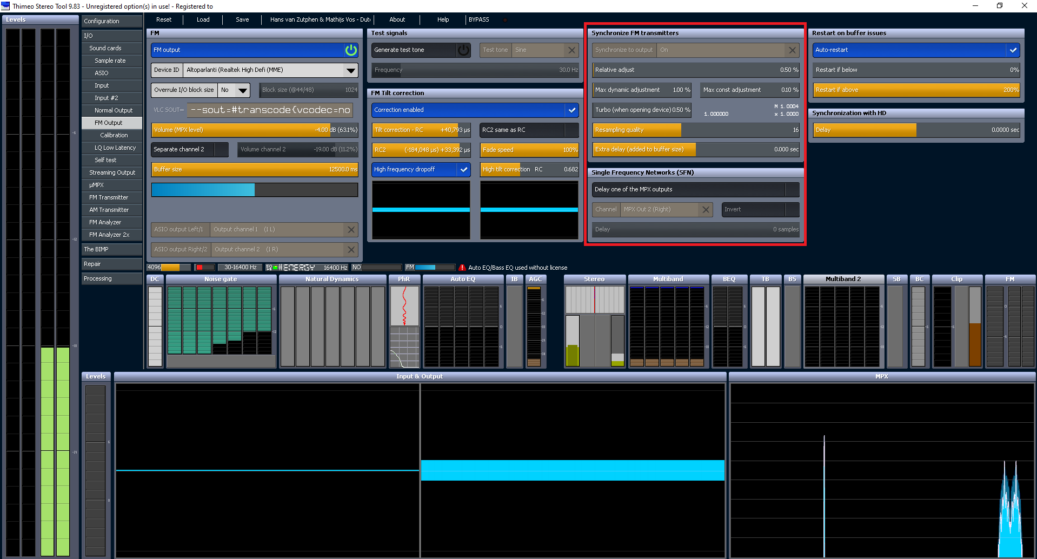Open the FM Transmitter page
The width and height of the screenshot is (1037, 559).
(x=111, y=197)
